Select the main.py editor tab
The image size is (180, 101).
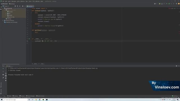coord(30,6)
